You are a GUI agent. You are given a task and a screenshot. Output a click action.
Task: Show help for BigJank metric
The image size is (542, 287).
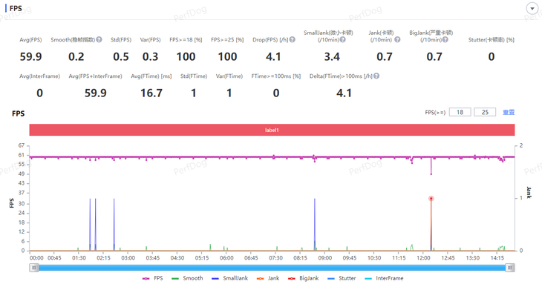point(445,40)
